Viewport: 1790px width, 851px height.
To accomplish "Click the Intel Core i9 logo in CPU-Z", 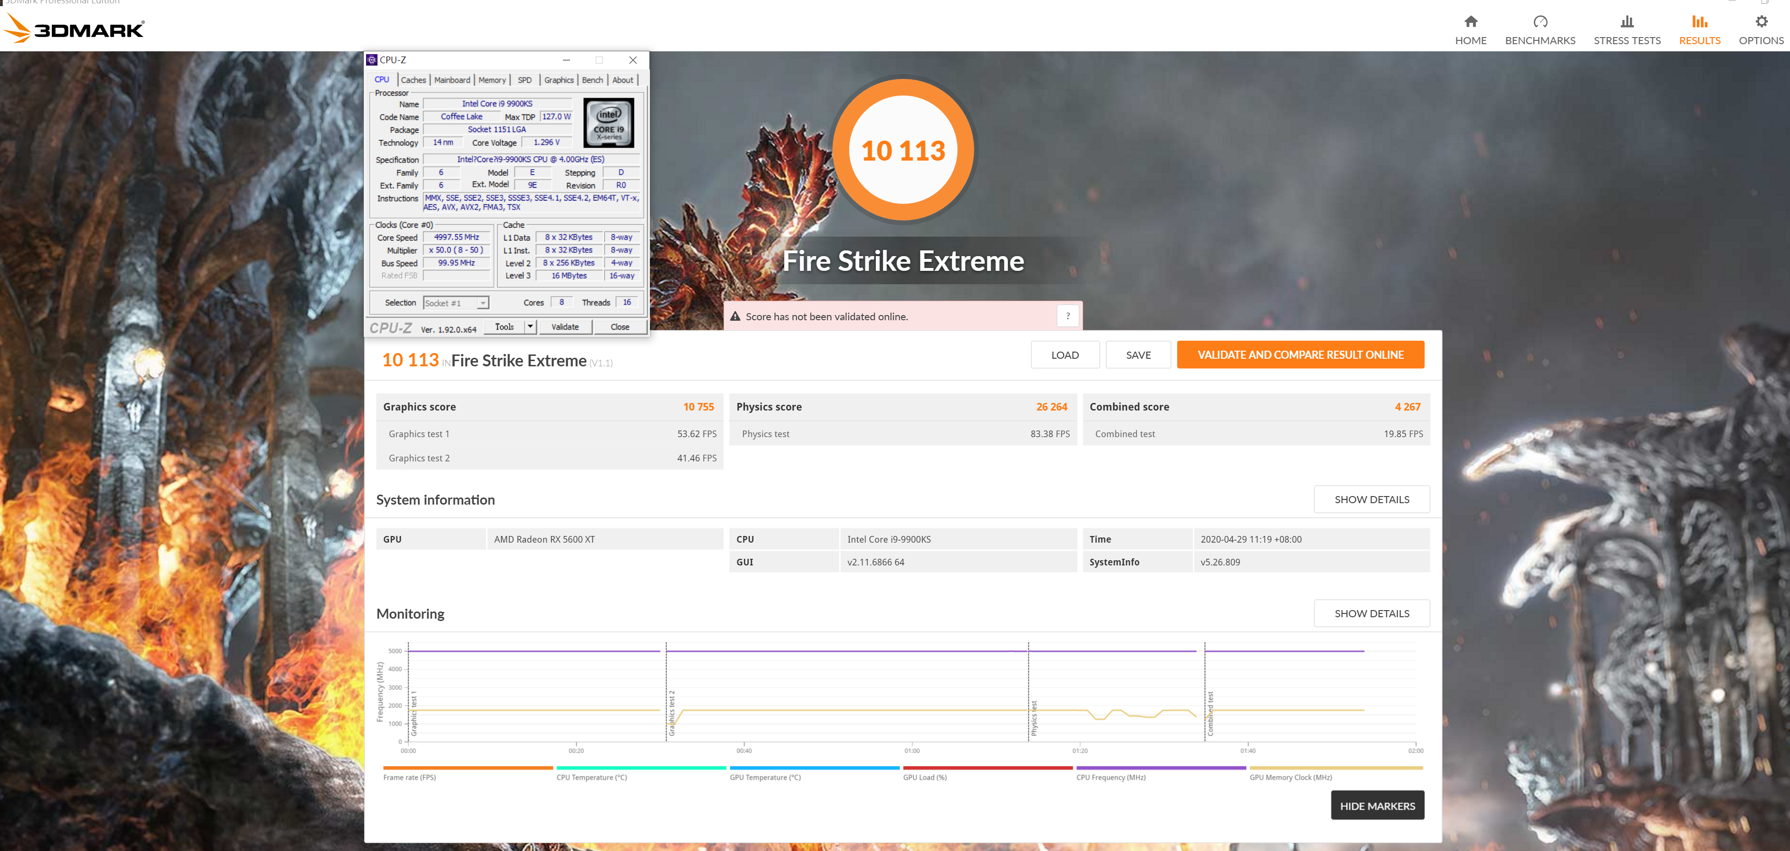I will pos(609,123).
